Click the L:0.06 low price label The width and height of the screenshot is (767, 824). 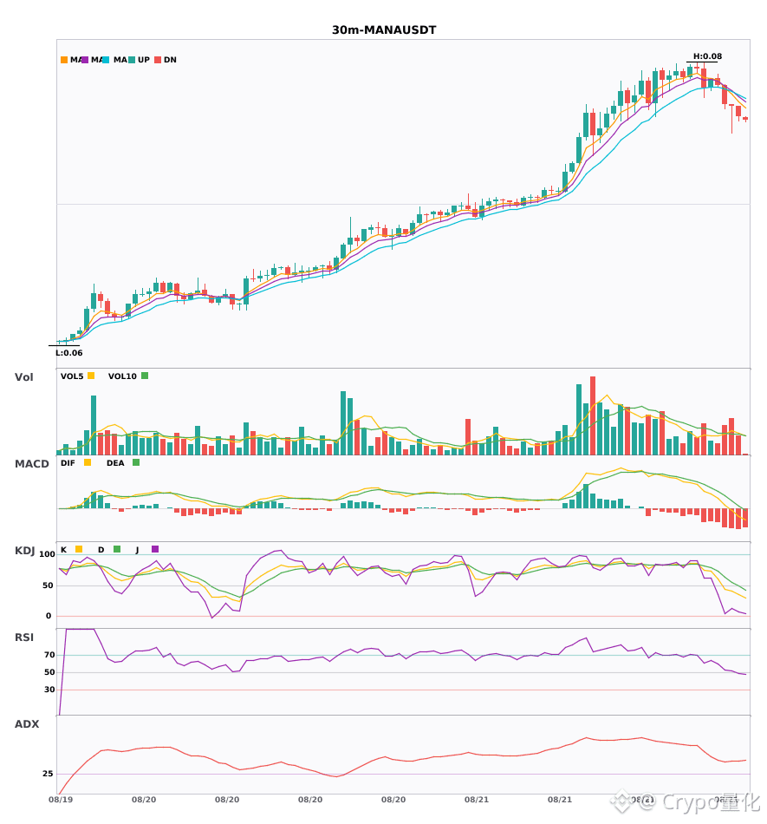[68, 353]
